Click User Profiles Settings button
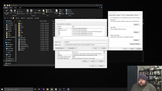162x91 pixels. pyautogui.click(x=136, y=32)
